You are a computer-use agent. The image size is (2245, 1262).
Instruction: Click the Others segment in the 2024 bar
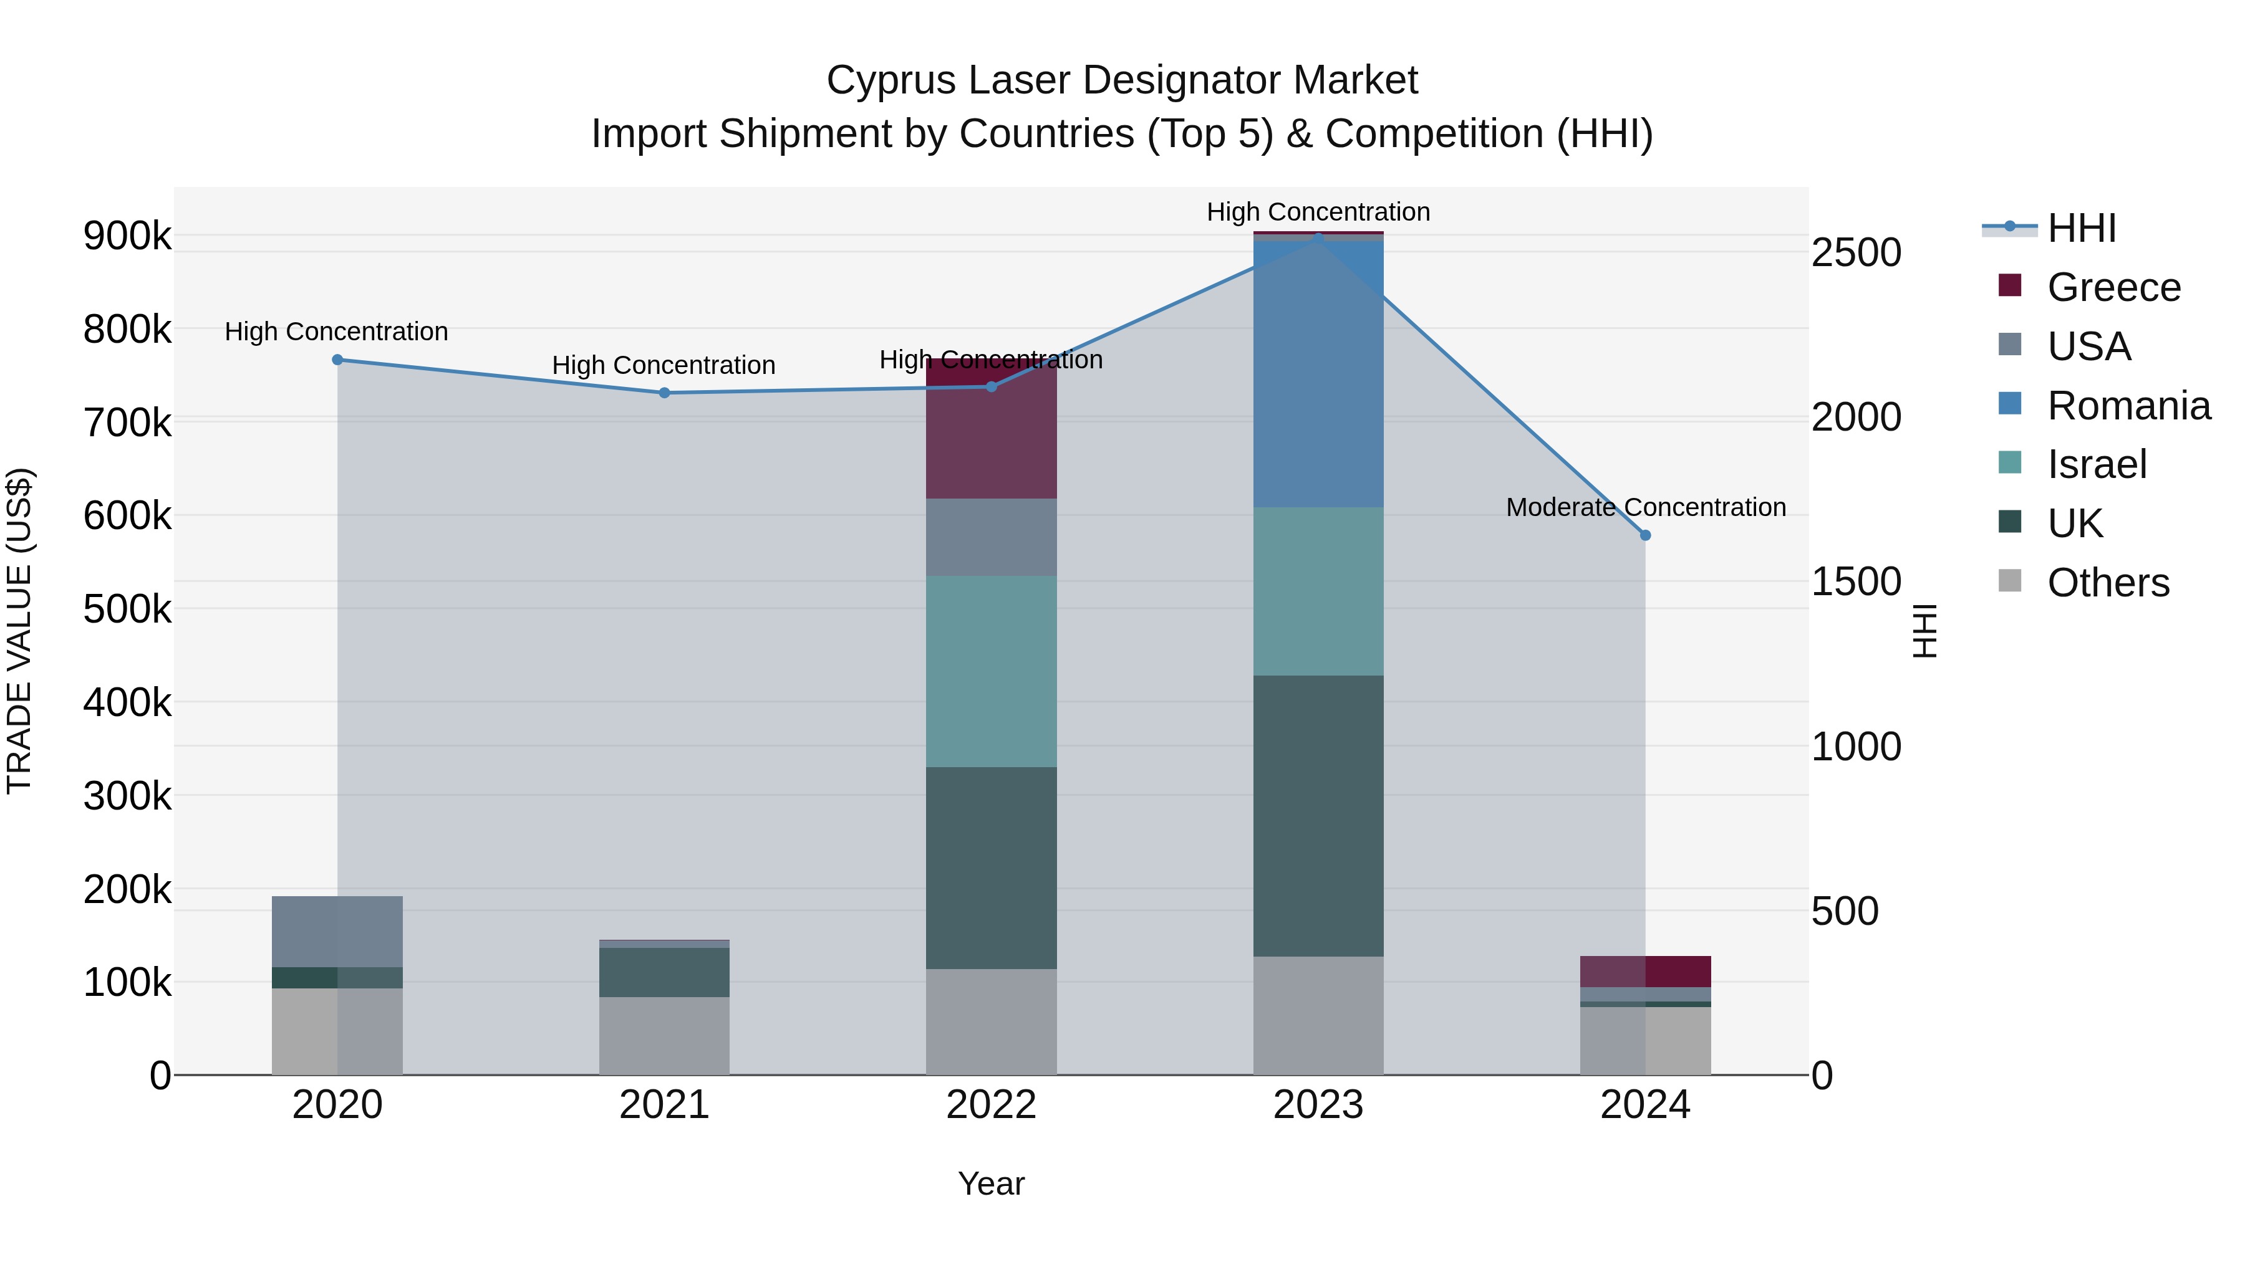pyautogui.click(x=1646, y=1041)
